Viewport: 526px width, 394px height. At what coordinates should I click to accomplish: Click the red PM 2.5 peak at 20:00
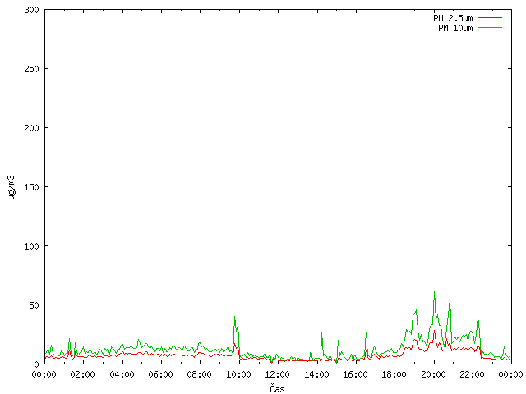(435, 331)
